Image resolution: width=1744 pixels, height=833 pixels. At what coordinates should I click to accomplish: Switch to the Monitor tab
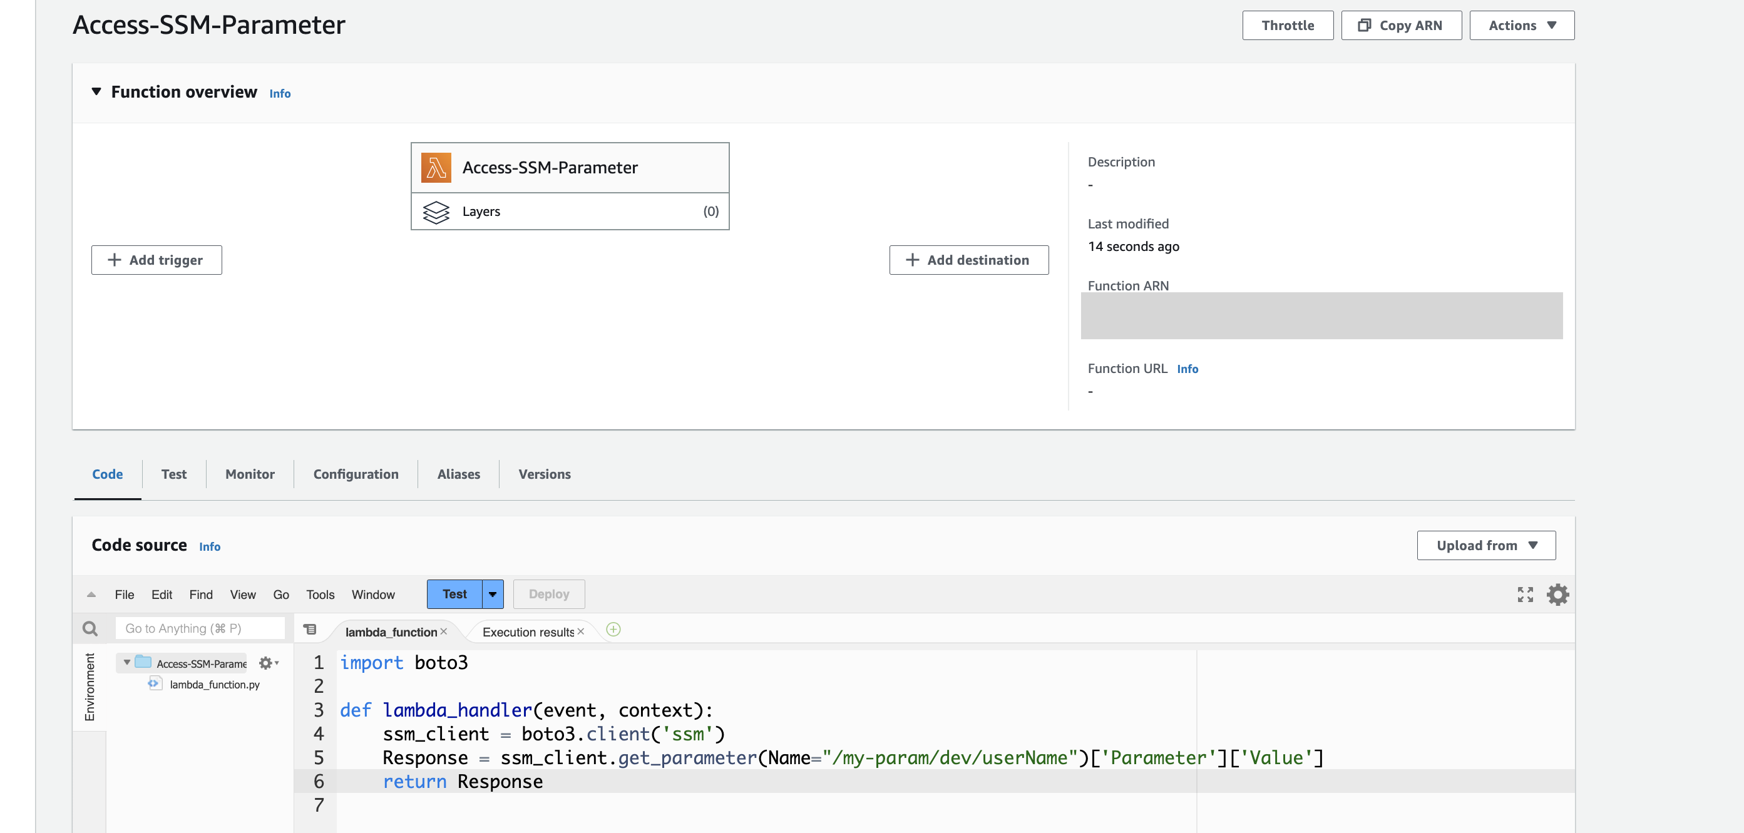[250, 474]
